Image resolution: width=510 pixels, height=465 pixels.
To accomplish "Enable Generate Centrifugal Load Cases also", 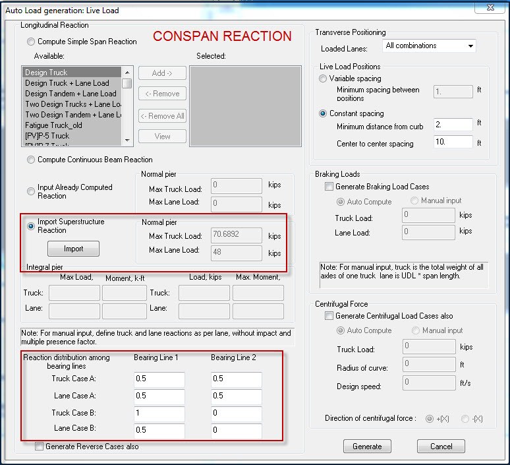I will 329,316.
